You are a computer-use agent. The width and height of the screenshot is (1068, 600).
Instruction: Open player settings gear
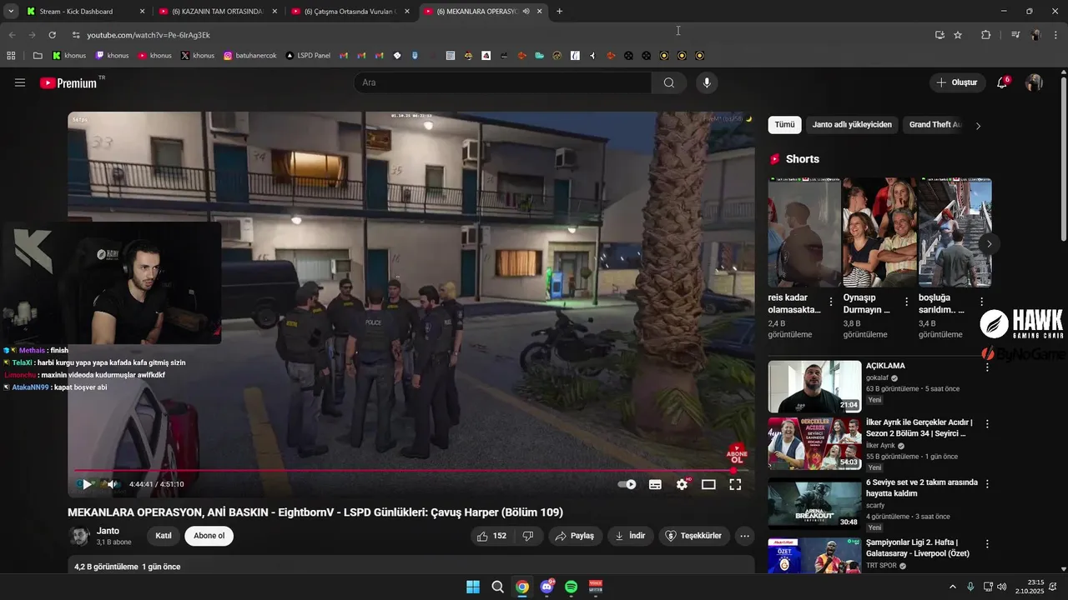point(683,484)
